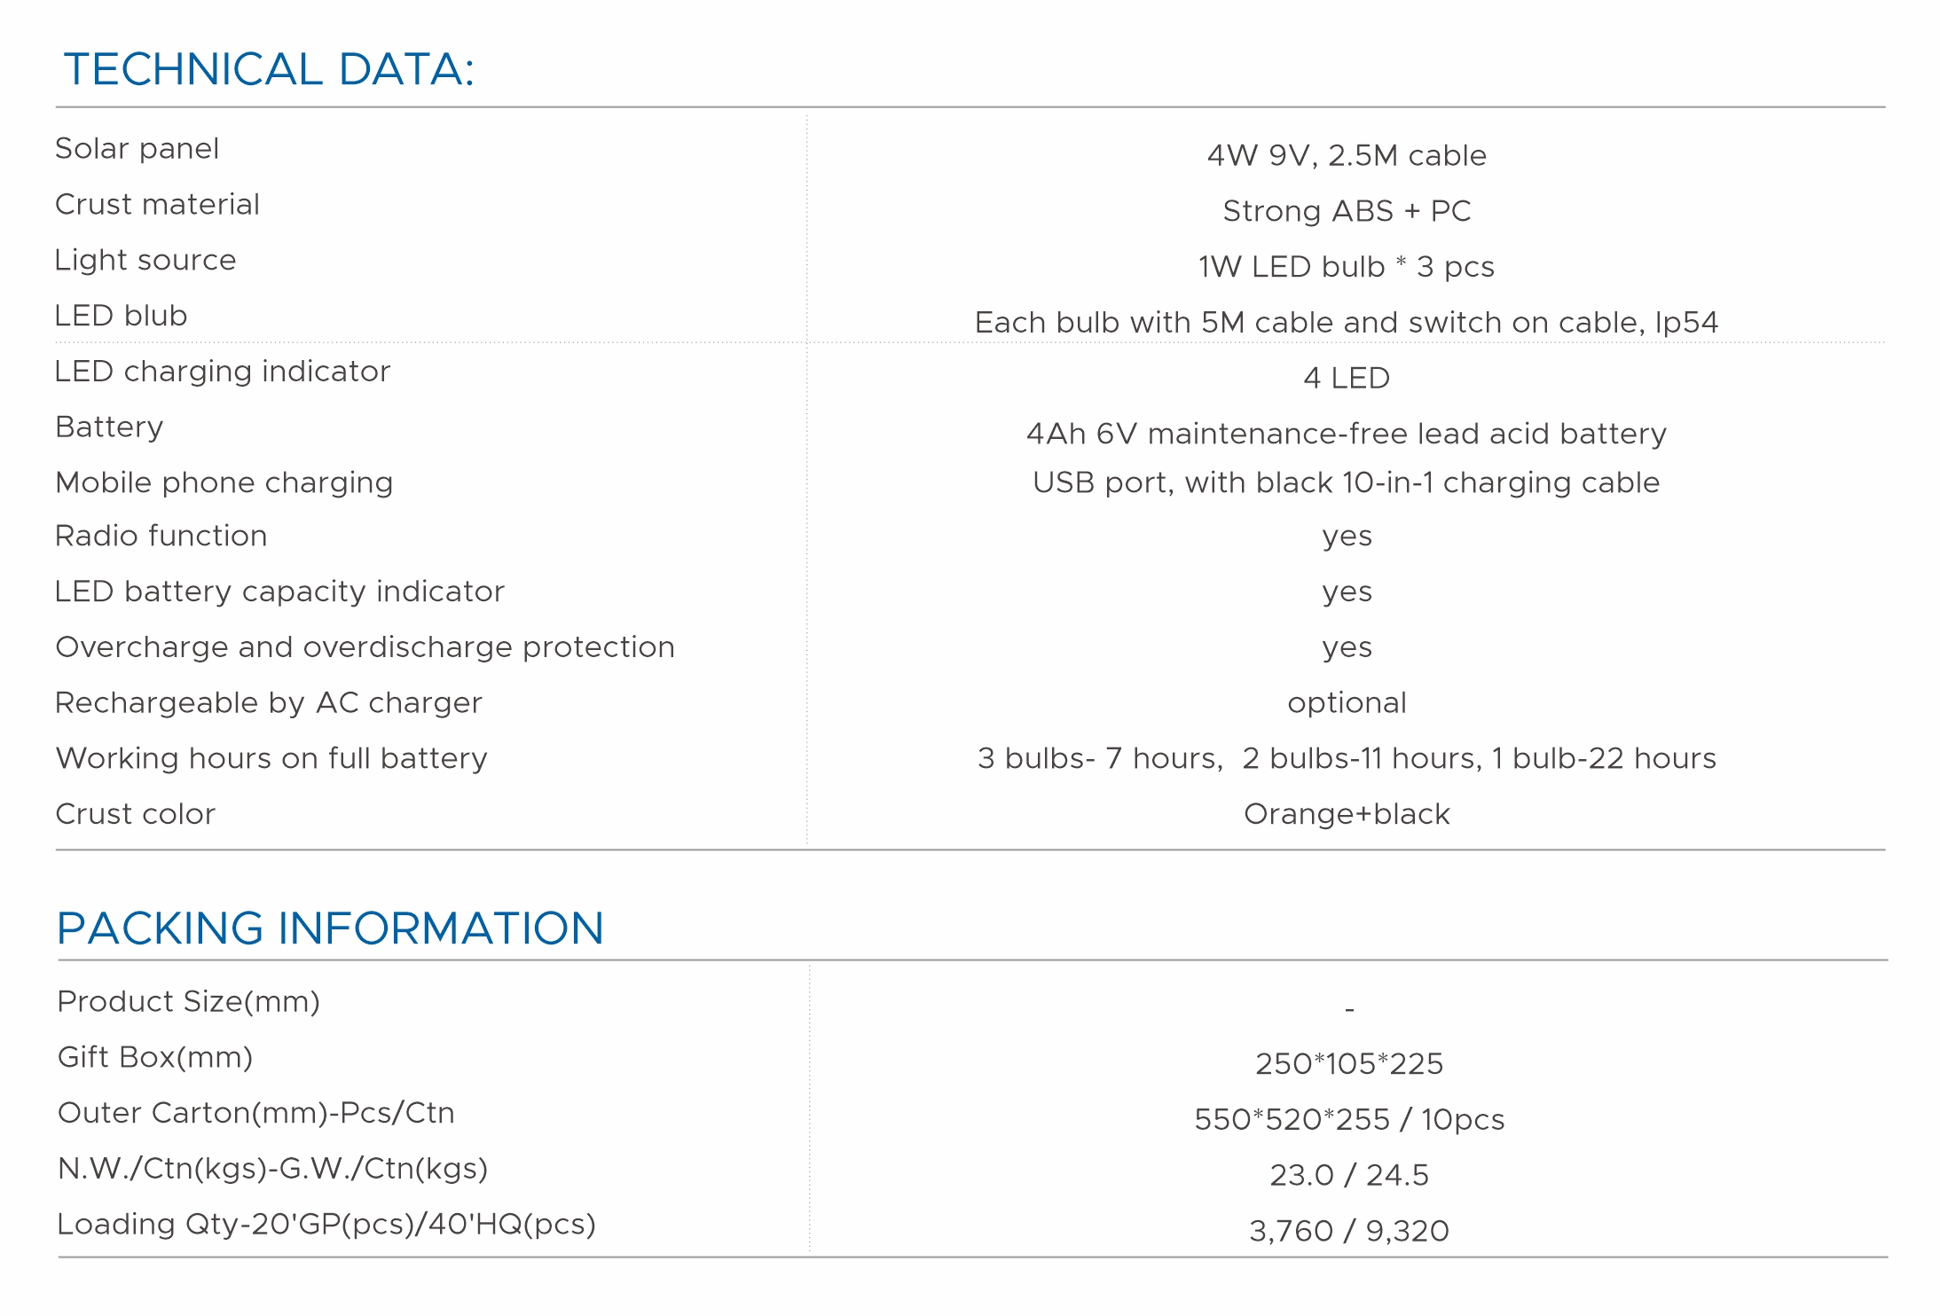Select the 'Orange+black' crust color value
Image resolution: width=1940 pixels, height=1316 pixels.
[x=1347, y=814]
